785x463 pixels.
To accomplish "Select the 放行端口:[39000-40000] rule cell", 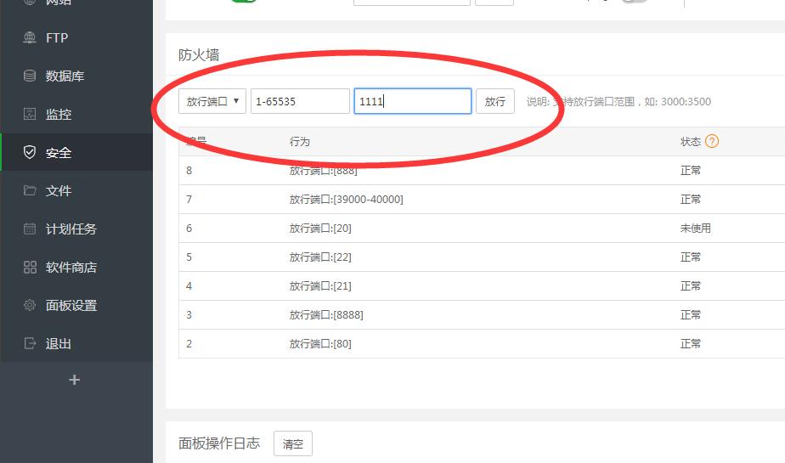I will click(x=346, y=199).
